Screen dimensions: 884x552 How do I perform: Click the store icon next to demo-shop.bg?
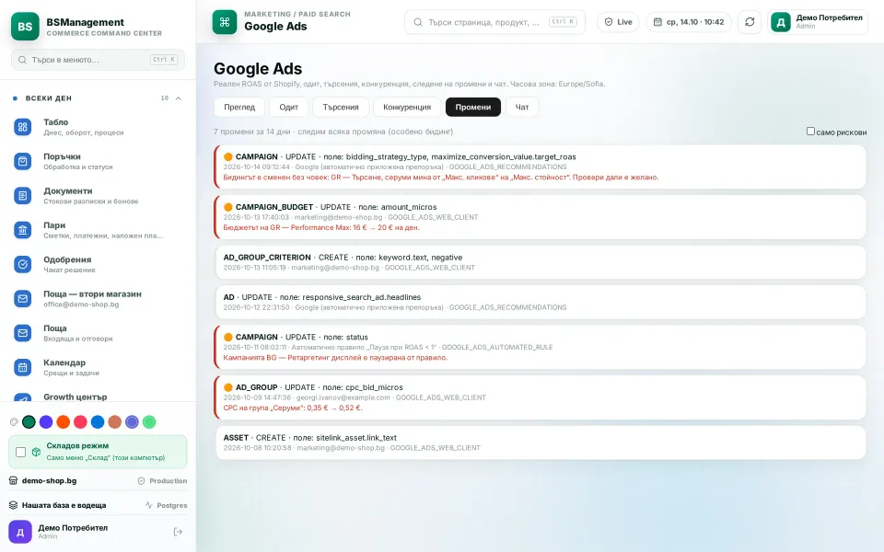coord(13,480)
